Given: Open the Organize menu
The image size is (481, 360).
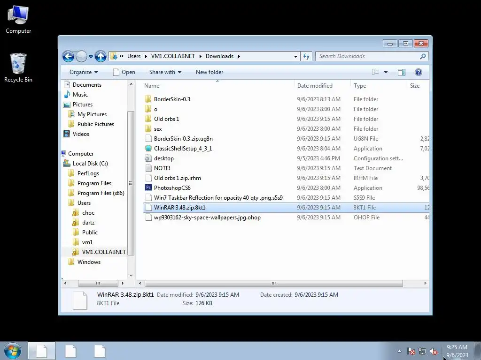Looking at the screenshot, I should point(84,72).
